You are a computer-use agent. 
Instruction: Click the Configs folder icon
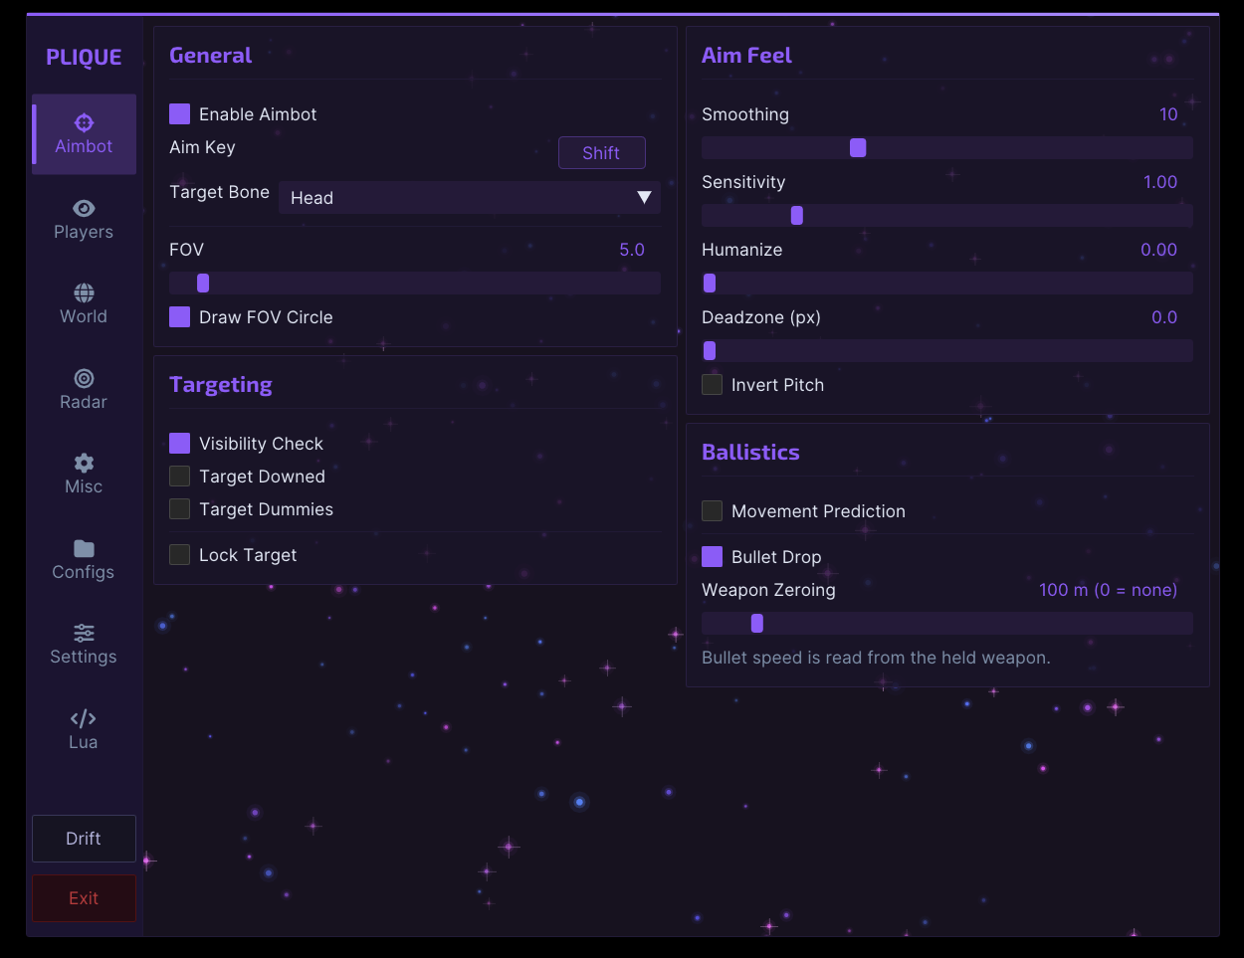[x=84, y=548]
